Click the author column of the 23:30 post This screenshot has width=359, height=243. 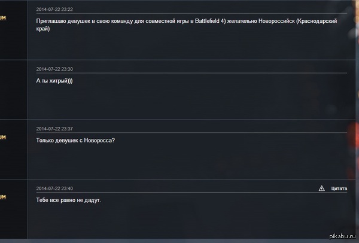(14, 90)
